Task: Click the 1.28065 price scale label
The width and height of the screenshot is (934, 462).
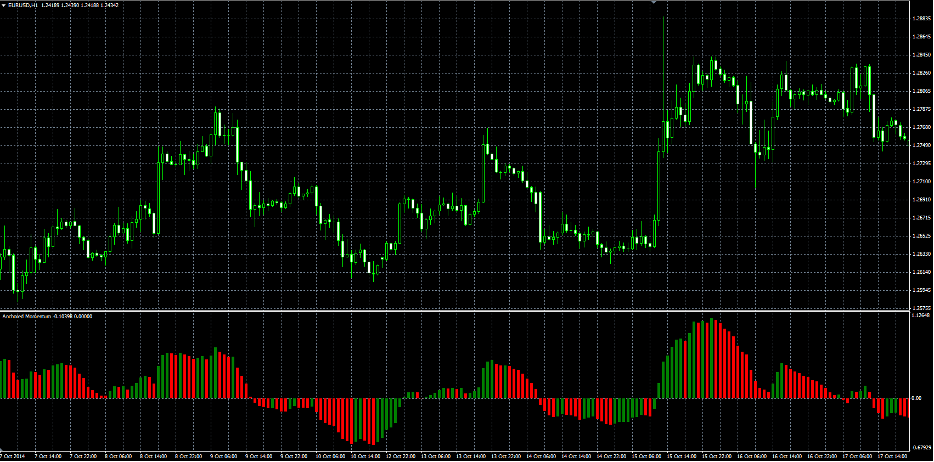Action: tap(921, 91)
